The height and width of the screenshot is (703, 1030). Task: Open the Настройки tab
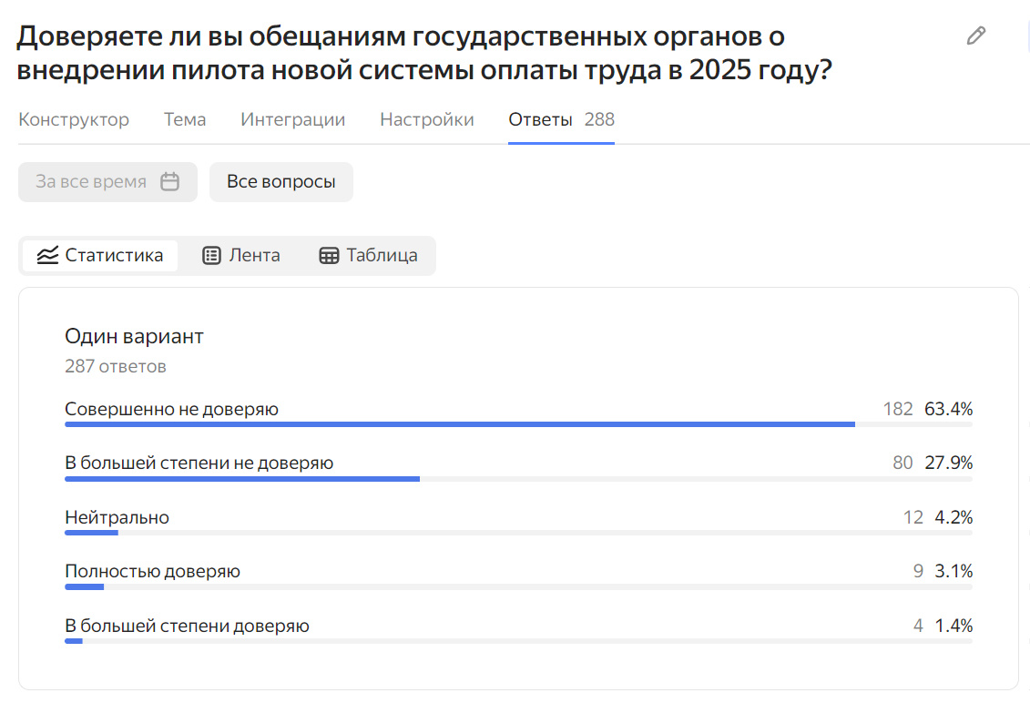[426, 119]
